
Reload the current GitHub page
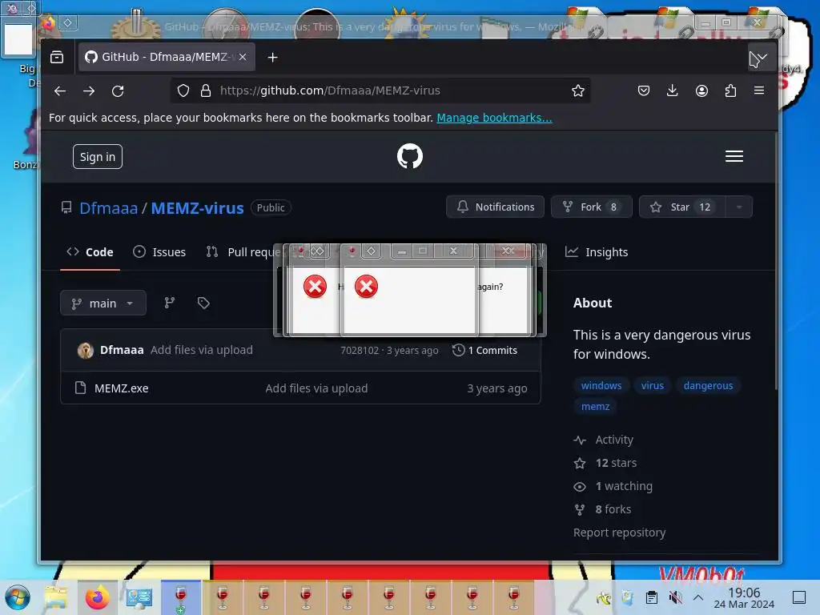point(118,91)
